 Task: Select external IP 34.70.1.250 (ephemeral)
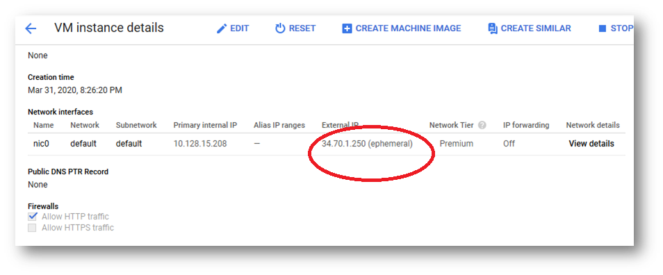point(367,144)
